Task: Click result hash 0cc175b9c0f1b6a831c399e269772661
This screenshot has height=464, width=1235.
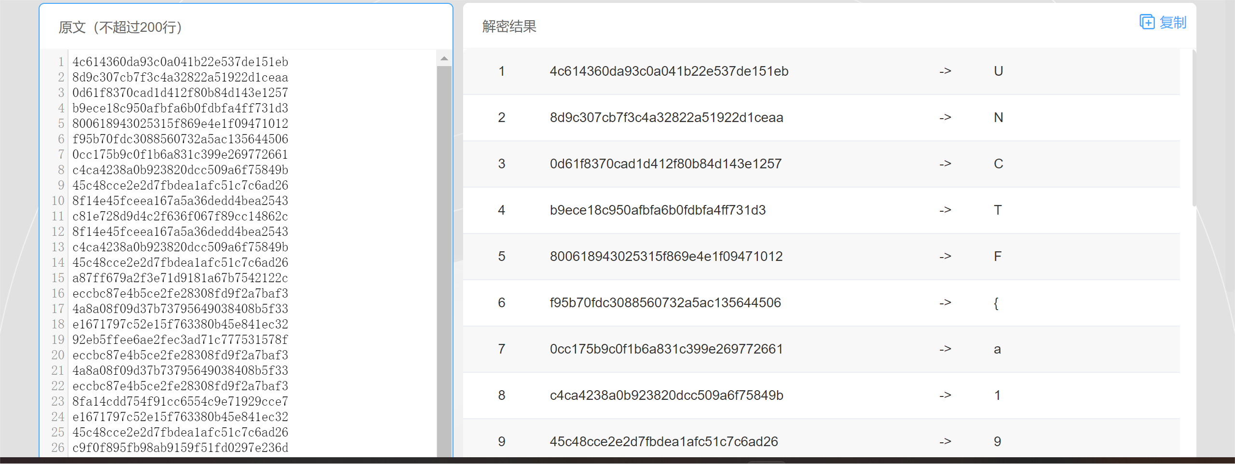Action: 666,349
